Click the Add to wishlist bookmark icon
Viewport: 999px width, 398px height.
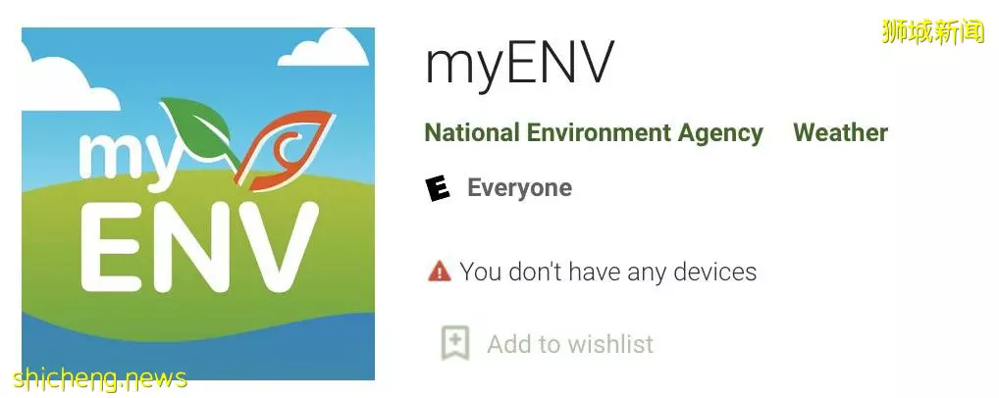pos(455,343)
